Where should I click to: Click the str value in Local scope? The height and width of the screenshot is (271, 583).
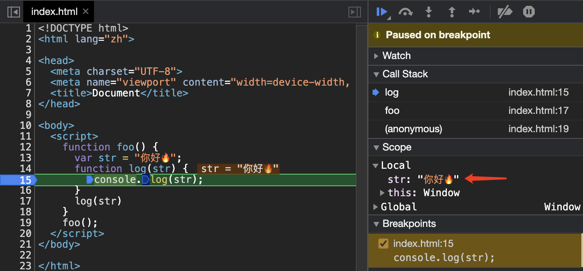[x=438, y=179]
